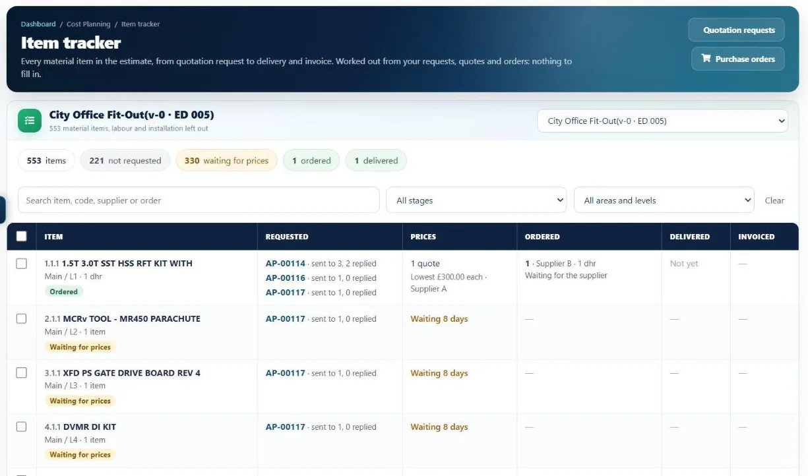This screenshot has height=476, width=808.
Task: Open Quotation requests
Action: [x=737, y=30]
